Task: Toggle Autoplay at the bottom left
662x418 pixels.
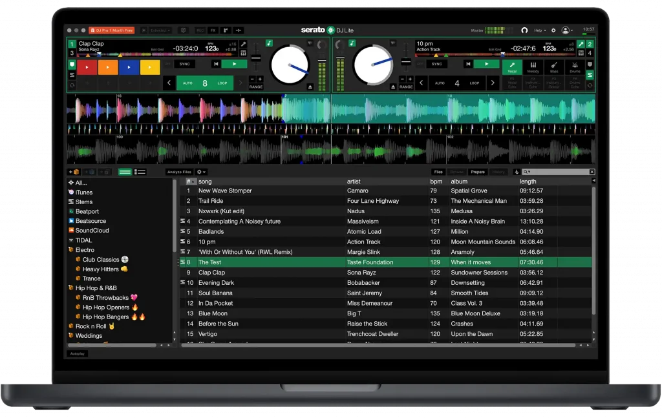Action: coord(77,353)
